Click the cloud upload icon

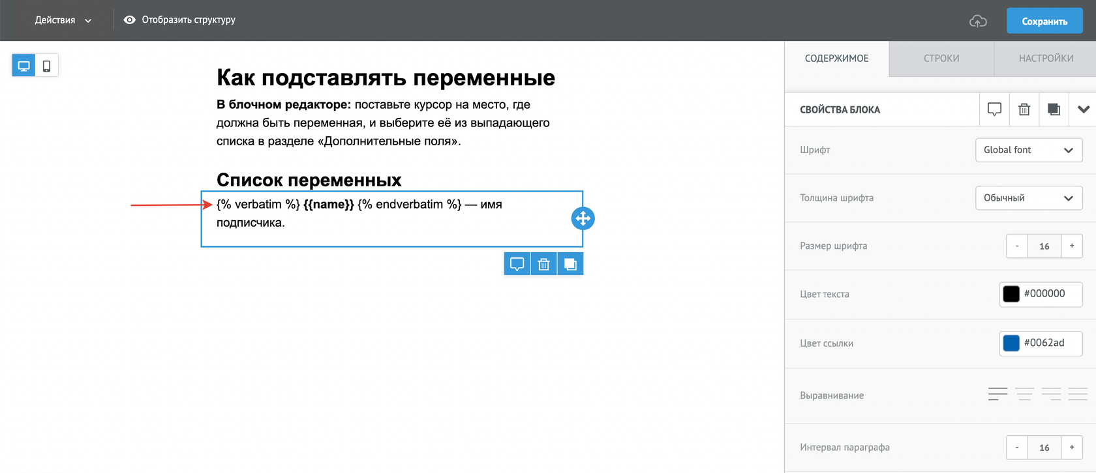coord(978,21)
